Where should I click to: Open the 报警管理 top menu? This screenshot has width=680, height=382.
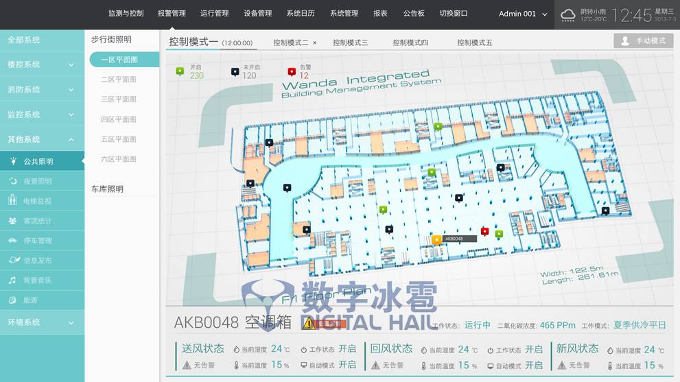click(x=172, y=14)
